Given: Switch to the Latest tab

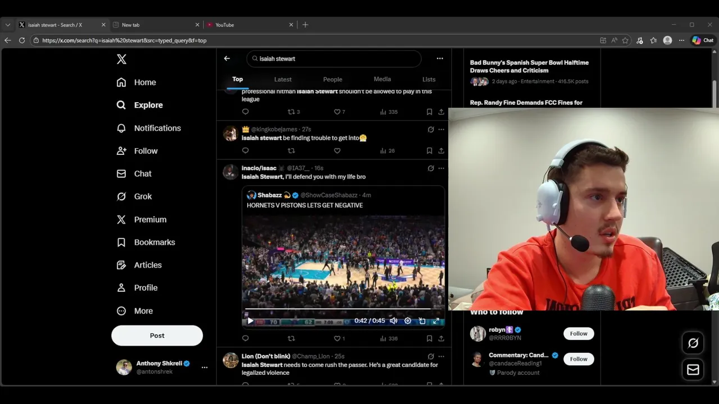Looking at the screenshot, I should click(283, 79).
